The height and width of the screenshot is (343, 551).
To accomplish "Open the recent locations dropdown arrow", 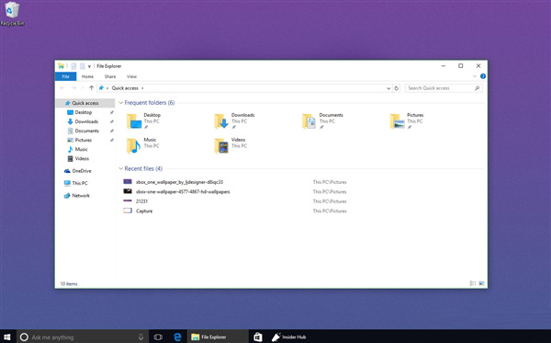I will pyautogui.click(x=83, y=88).
